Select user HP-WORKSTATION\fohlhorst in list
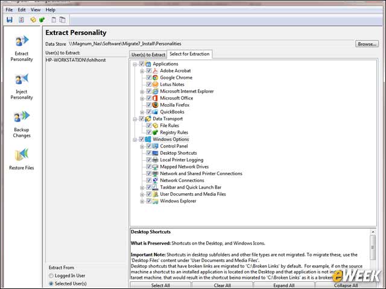 pos(75,60)
